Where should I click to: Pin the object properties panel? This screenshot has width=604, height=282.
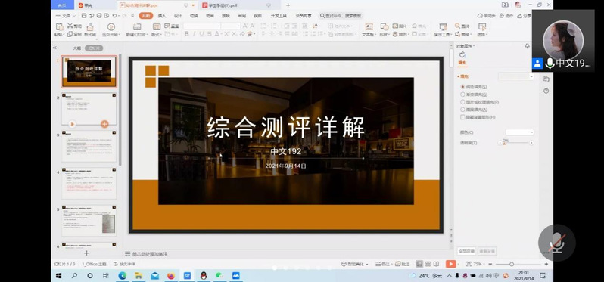(527, 46)
